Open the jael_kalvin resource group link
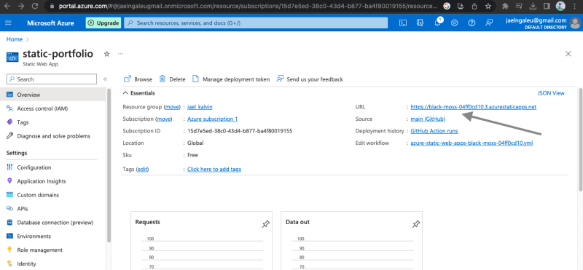Viewport: 583px width, 270px height. [200, 107]
